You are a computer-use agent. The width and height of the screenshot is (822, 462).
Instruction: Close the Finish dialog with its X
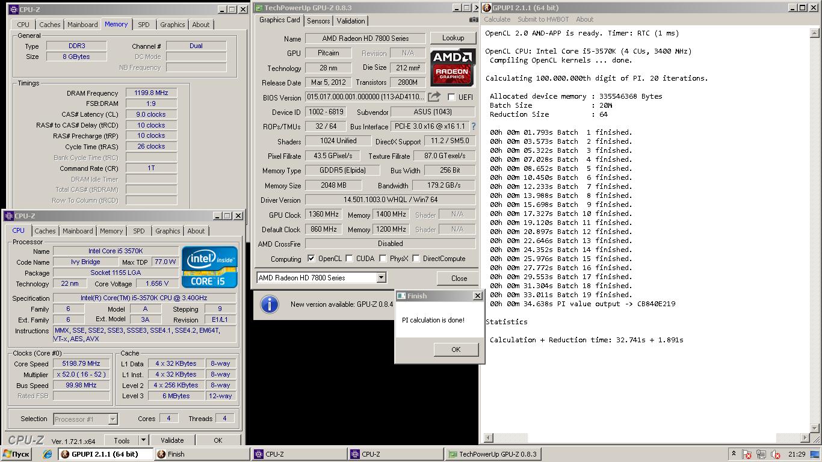click(x=478, y=296)
